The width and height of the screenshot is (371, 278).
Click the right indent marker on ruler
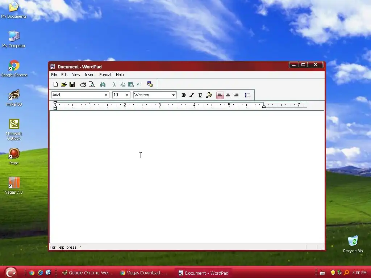[x=264, y=106]
